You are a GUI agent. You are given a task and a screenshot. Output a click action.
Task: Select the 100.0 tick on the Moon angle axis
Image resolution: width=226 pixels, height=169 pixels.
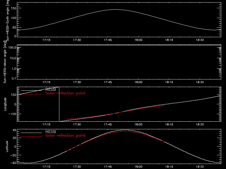tap(12, 47)
